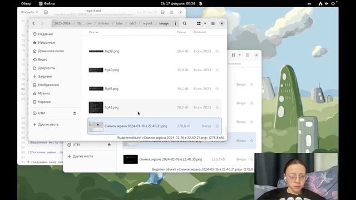The height and width of the screenshot is (200, 356).
Task: Click the save document icon in text editor
Action: [x=162, y=12]
